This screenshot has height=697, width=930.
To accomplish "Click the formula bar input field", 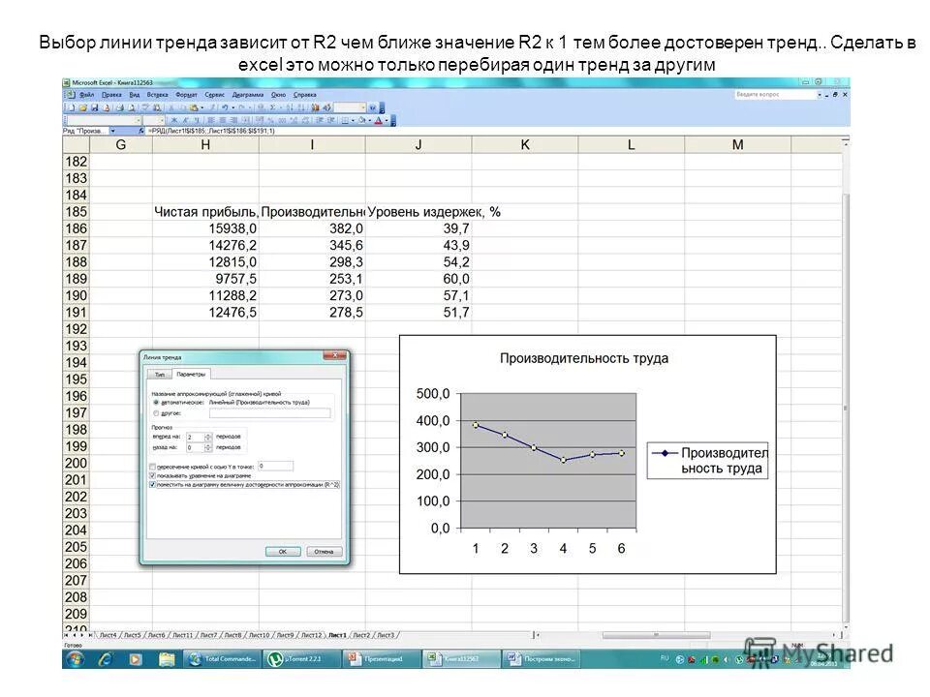I will pos(498,131).
